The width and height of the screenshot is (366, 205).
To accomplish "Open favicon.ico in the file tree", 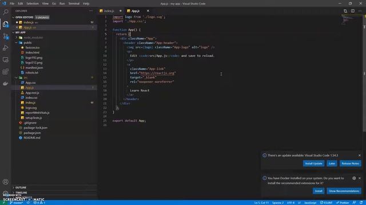I will [33, 48].
